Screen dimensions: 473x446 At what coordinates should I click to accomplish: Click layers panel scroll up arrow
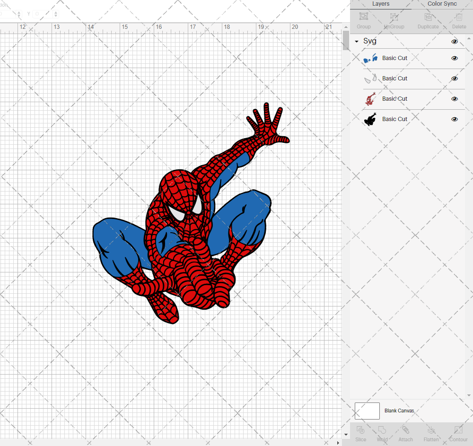[x=468, y=39]
